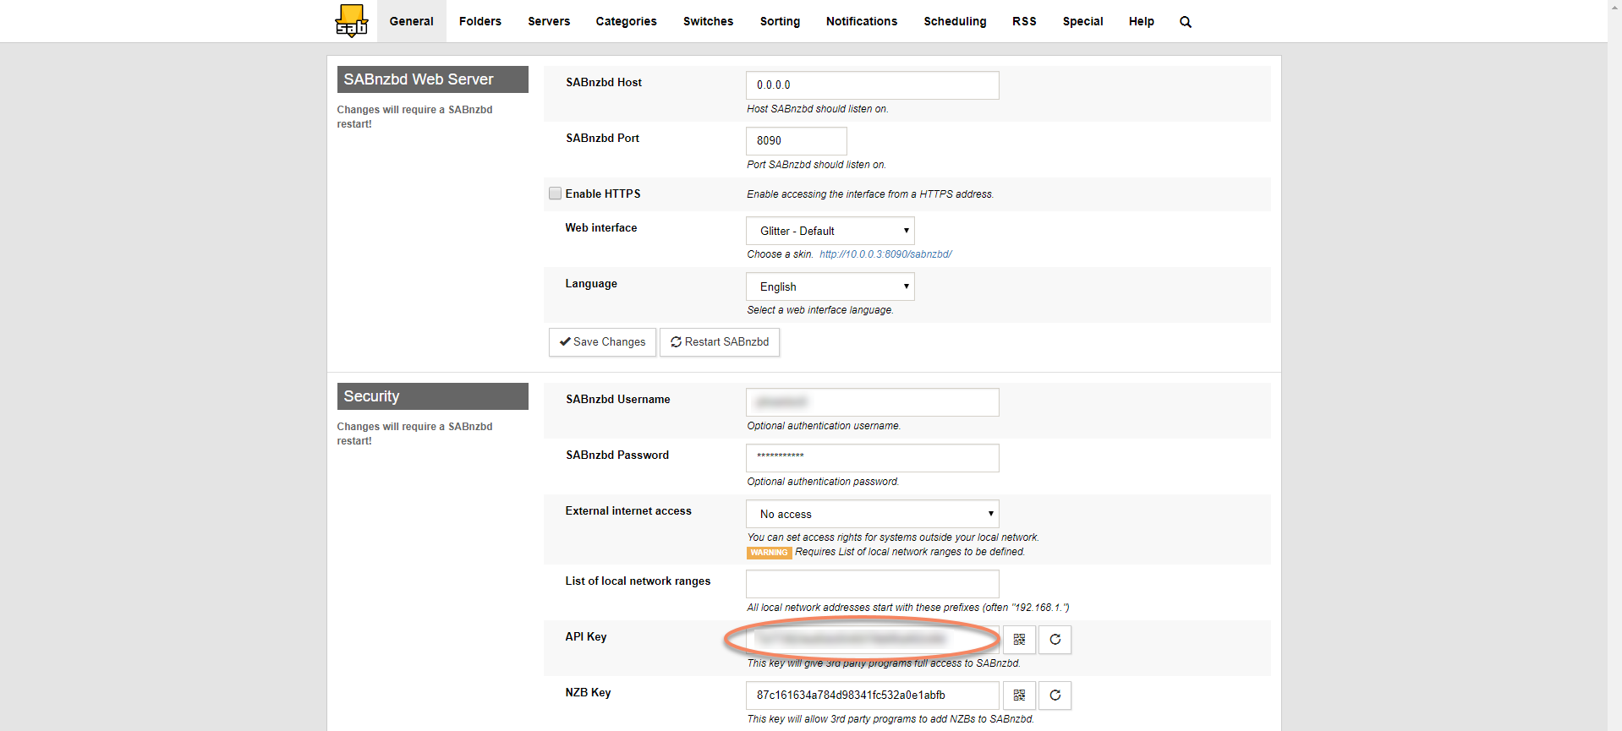Open the Scheduling tab
Screen dimensions: 1622x731
pos(955,21)
